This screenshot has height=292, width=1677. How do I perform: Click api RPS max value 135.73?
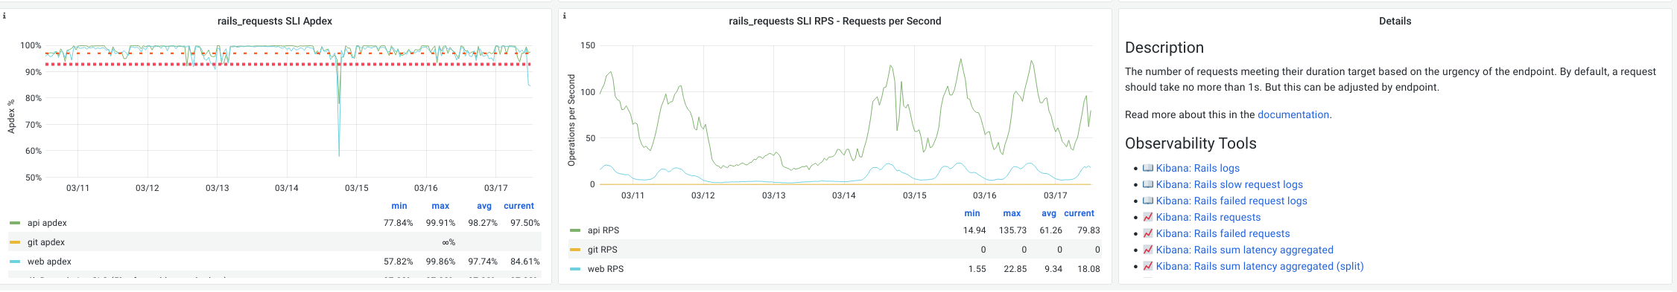pos(1012,230)
